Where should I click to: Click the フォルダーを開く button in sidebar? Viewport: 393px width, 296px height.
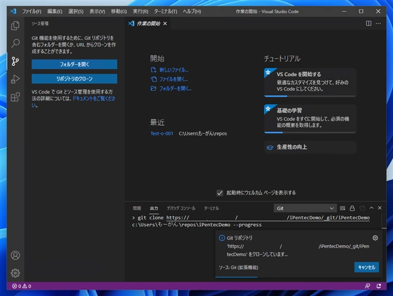pos(74,64)
